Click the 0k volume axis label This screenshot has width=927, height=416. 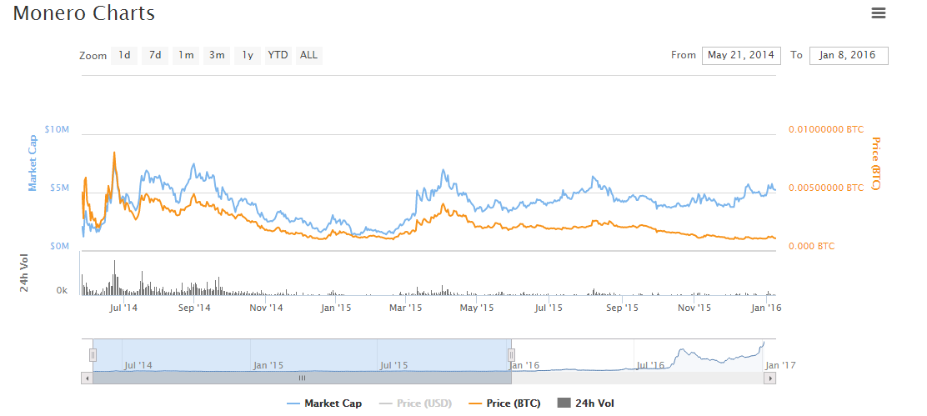[62, 291]
